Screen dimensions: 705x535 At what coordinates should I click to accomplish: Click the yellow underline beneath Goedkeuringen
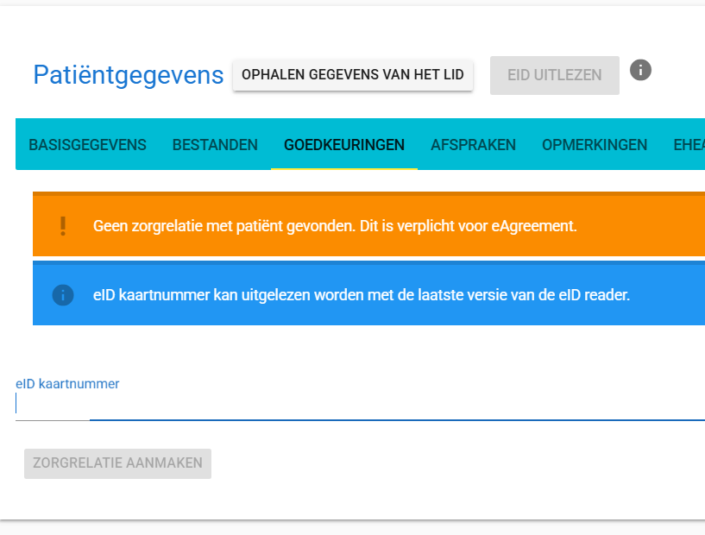(x=343, y=168)
